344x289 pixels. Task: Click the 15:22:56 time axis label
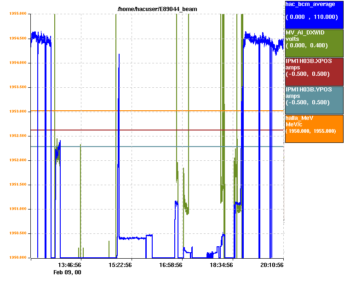tap(120, 265)
